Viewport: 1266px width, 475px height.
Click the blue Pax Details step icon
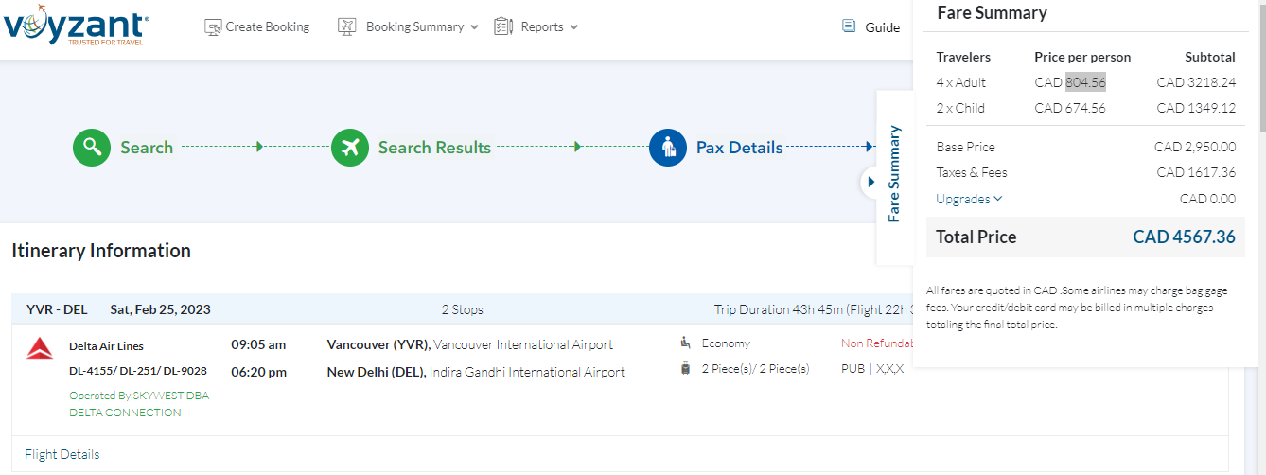(668, 148)
